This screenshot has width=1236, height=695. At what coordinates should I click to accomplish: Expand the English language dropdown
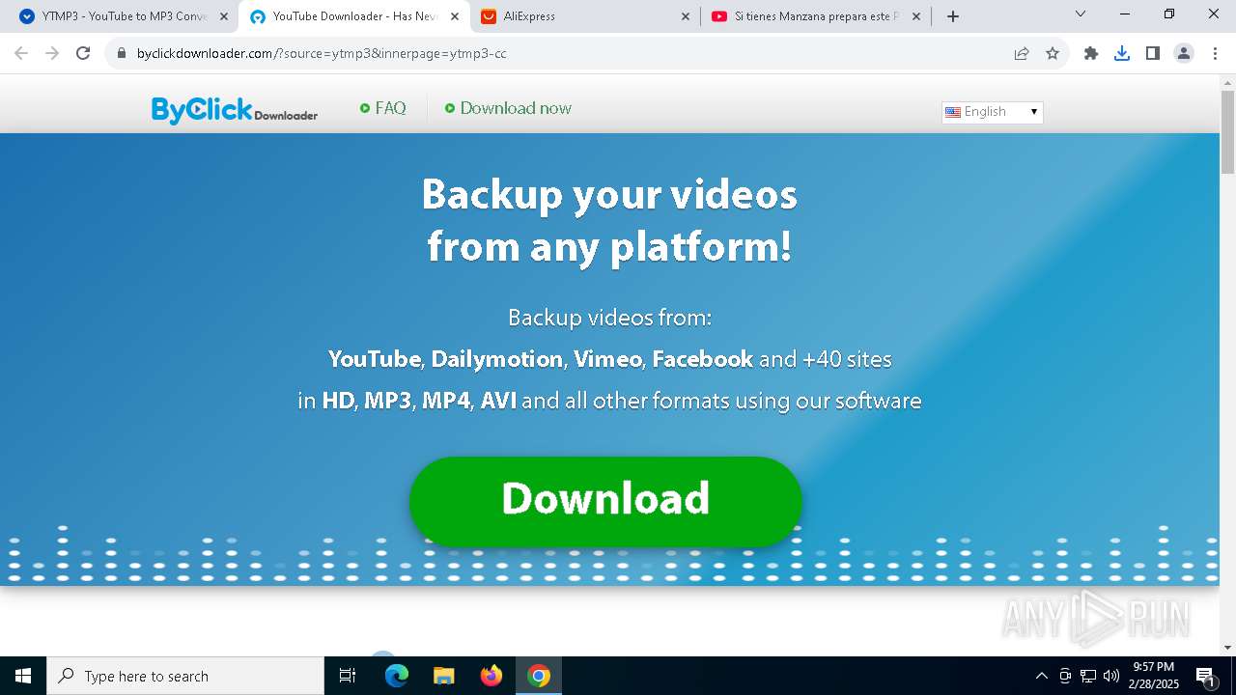tap(993, 112)
